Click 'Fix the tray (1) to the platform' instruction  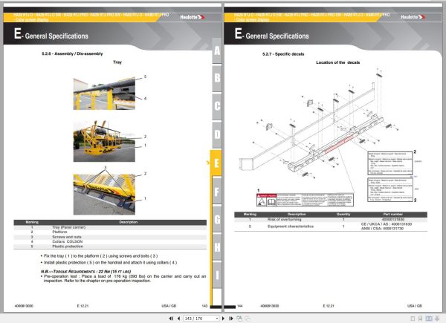point(100,256)
